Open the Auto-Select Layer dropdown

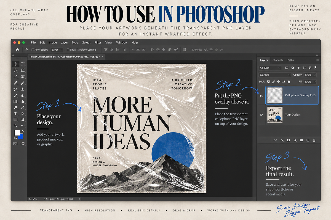pyautogui.click(x=57, y=50)
